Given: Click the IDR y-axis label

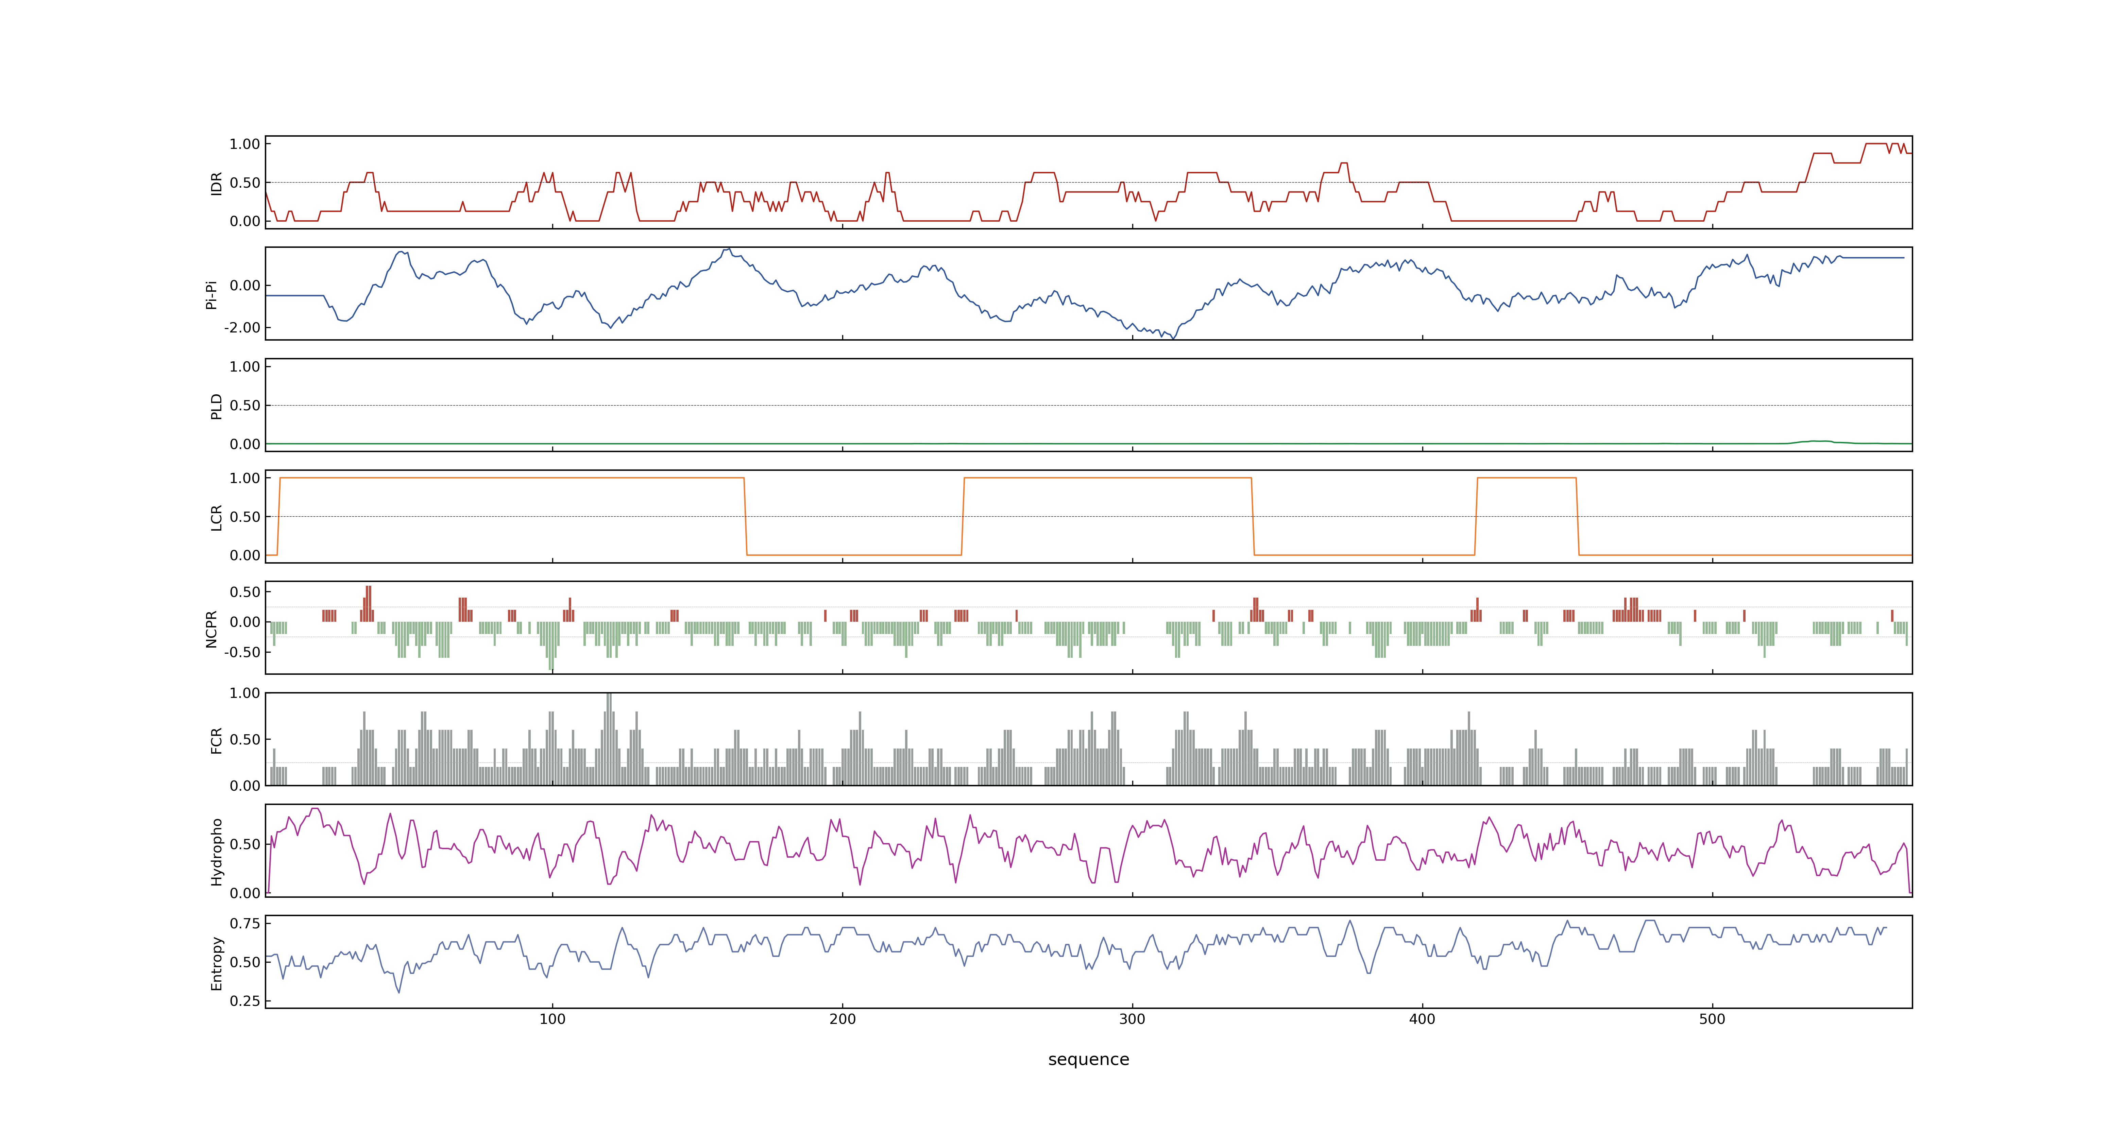Looking at the screenshot, I should pos(217,183).
